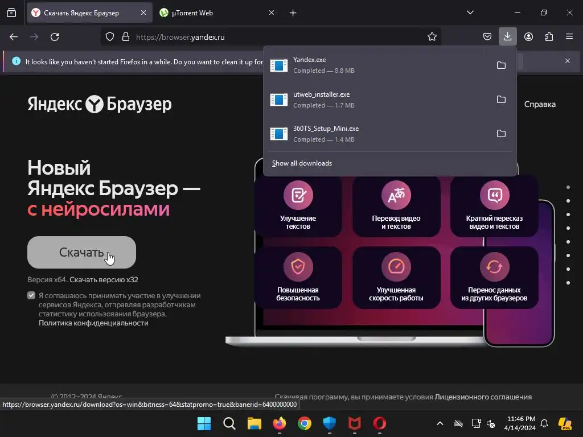This screenshot has height=437, width=583.
Task: Click Show all downloads
Action: coord(302,163)
